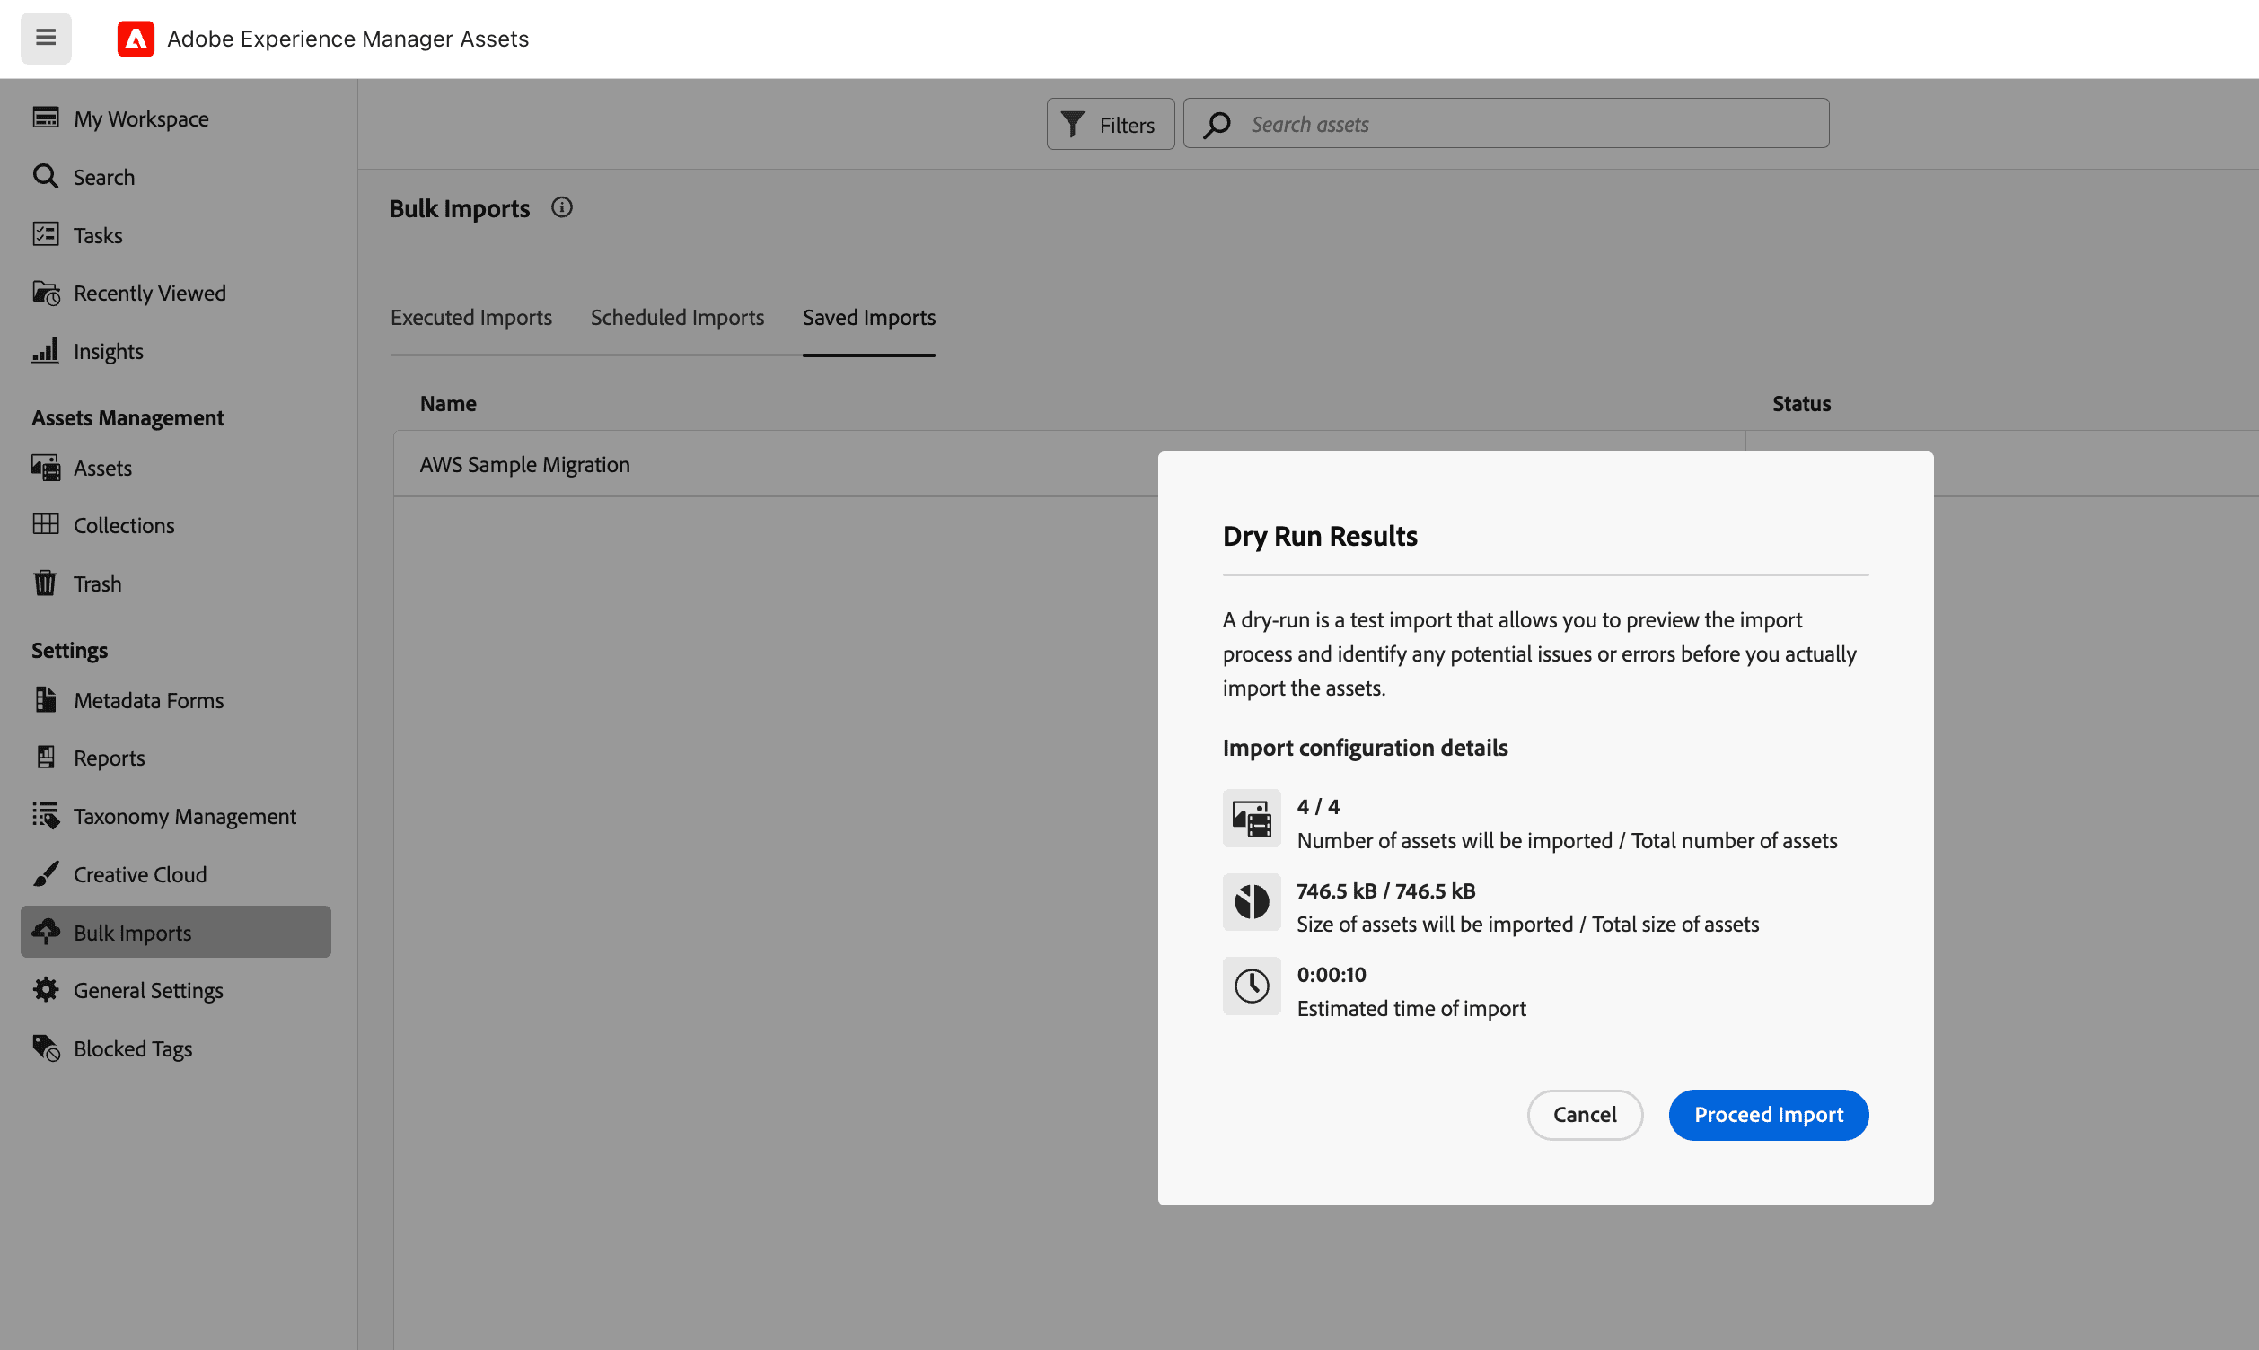
Task: Switch to the Executed Imports tab
Action: coord(470,317)
